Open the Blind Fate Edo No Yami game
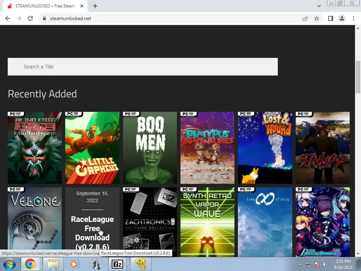 [x=35, y=148]
